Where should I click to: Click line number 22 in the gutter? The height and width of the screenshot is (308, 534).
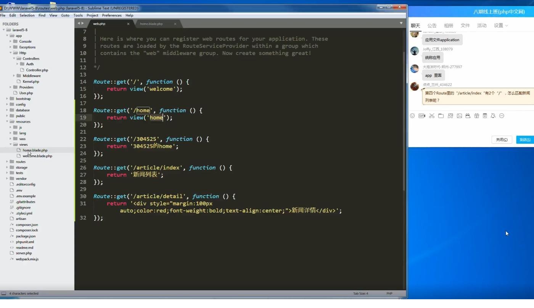pos(83,139)
